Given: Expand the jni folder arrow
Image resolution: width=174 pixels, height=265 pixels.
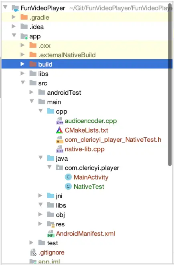Looking at the screenshot, I should click(40, 196).
